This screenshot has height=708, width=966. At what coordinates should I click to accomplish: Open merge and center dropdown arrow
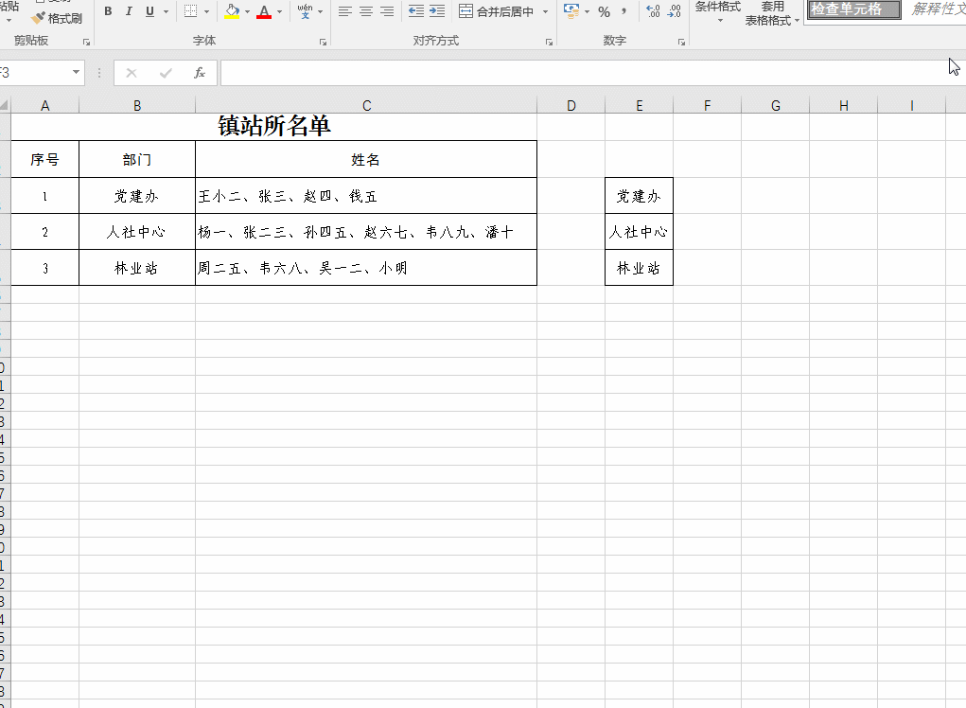click(545, 11)
